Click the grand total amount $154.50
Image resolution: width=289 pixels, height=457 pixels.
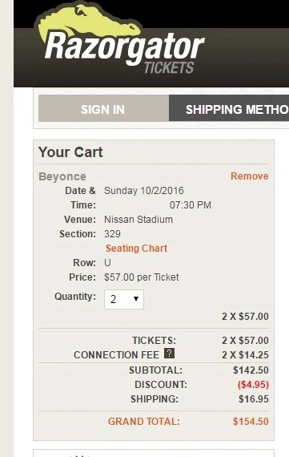pyautogui.click(x=251, y=422)
